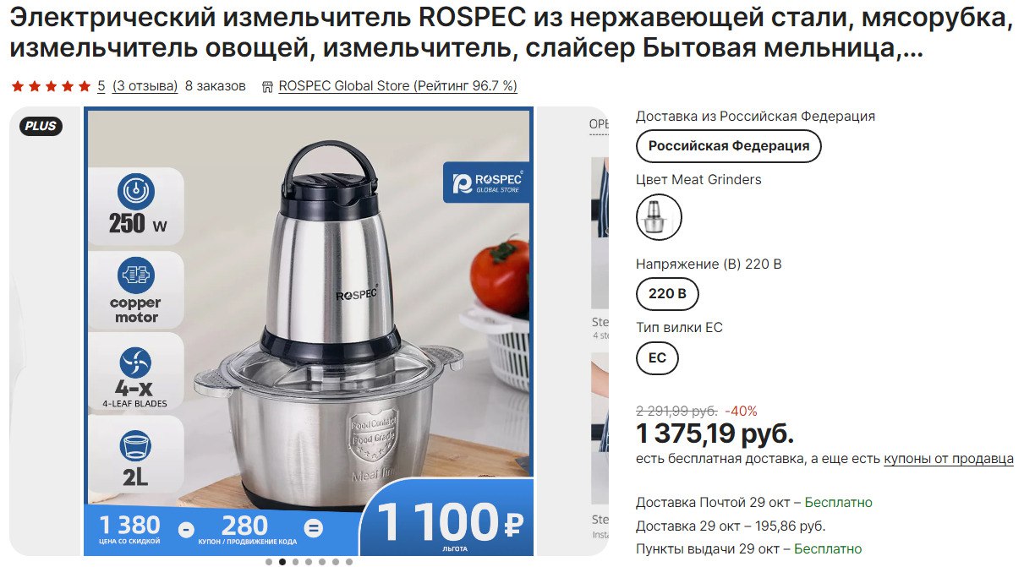Open the купоны от продавца link
Image resolution: width=1024 pixels, height=567 pixels.
click(x=949, y=459)
